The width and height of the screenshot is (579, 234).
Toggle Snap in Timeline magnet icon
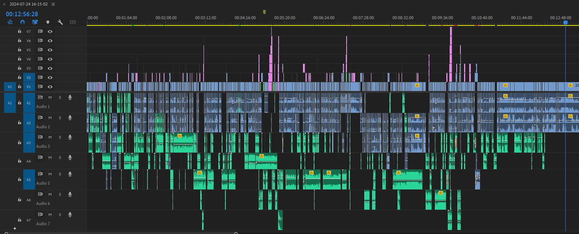point(22,22)
